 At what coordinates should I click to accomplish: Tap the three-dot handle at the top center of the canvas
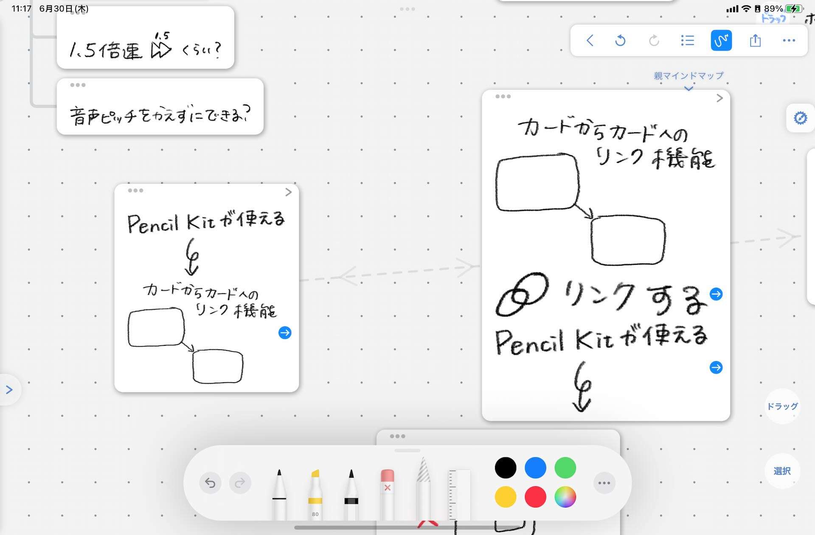click(407, 9)
